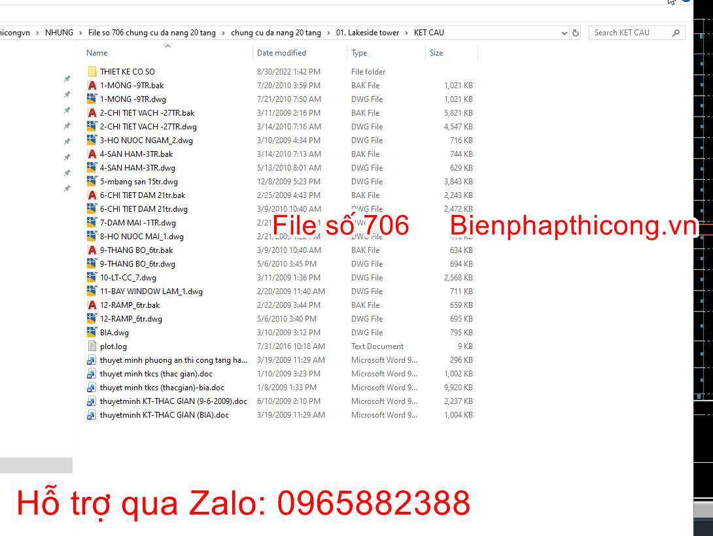Navigate to the NHUNG breadcrumb folder
Image resolution: width=713 pixels, height=536 pixels.
(x=59, y=33)
